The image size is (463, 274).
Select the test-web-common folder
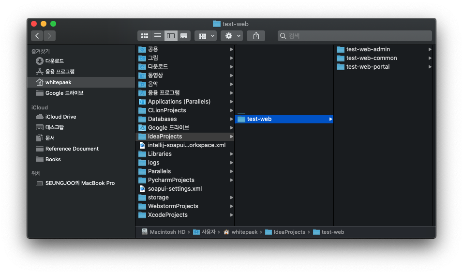pos(383,58)
